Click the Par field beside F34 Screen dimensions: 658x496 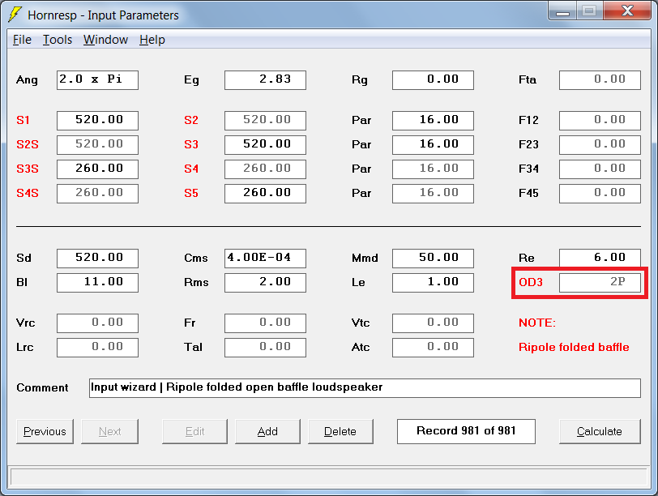tap(433, 169)
